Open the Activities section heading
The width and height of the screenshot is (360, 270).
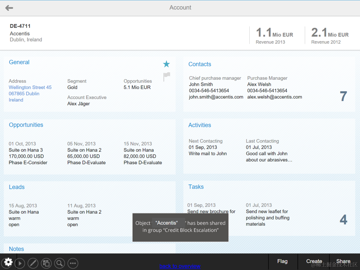200,125
